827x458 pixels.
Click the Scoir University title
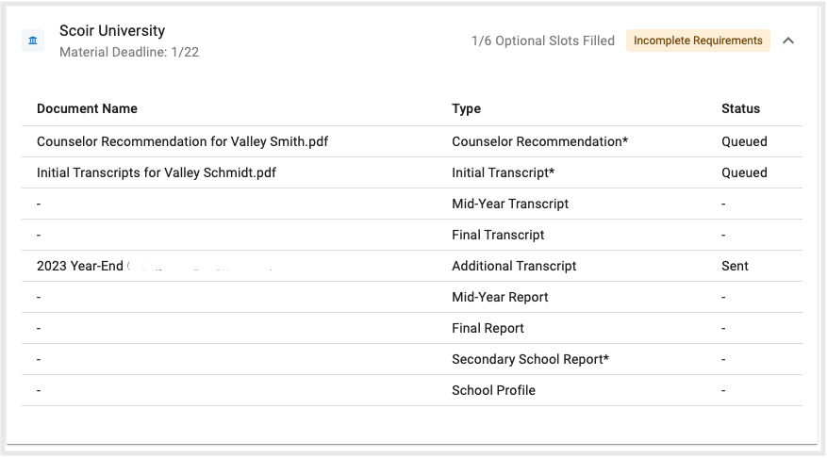point(113,32)
